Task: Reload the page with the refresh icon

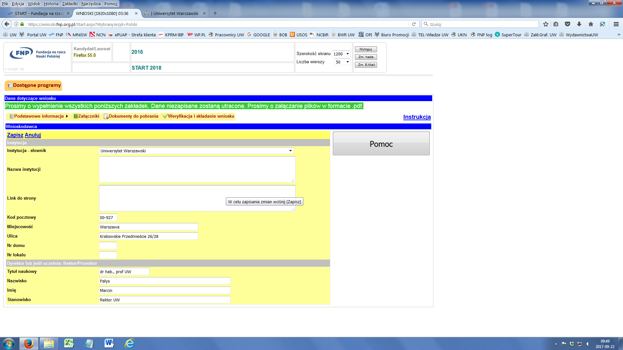Action: [x=414, y=24]
